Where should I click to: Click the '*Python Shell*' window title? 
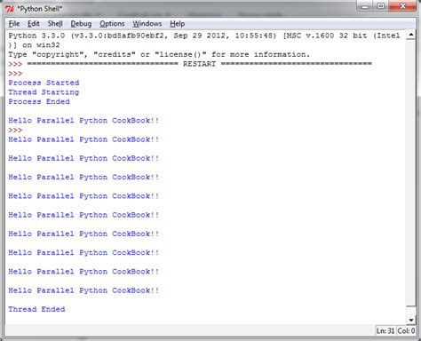[40, 9]
